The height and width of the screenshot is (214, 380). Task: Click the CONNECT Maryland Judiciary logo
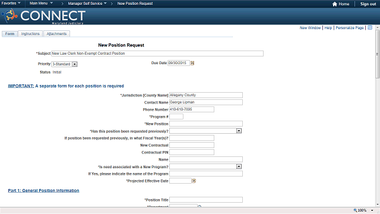pyautogui.click(x=43, y=16)
